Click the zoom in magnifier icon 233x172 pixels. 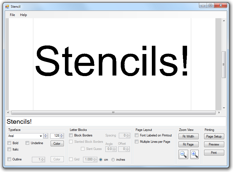click(x=194, y=154)
